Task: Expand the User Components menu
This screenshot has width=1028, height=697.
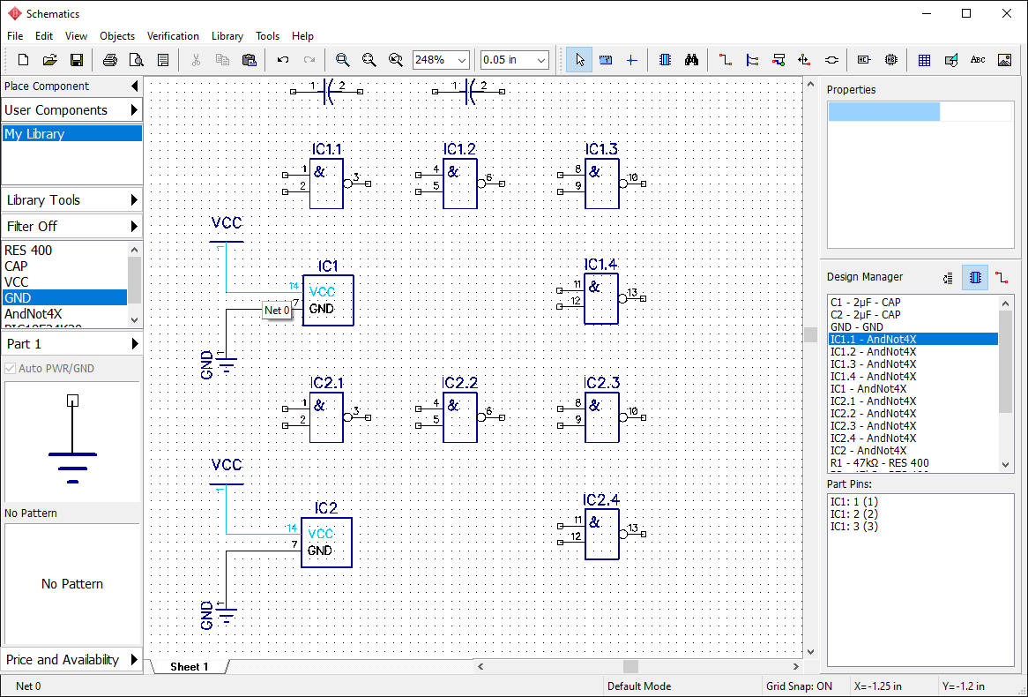Action: (x=71, y=109)
